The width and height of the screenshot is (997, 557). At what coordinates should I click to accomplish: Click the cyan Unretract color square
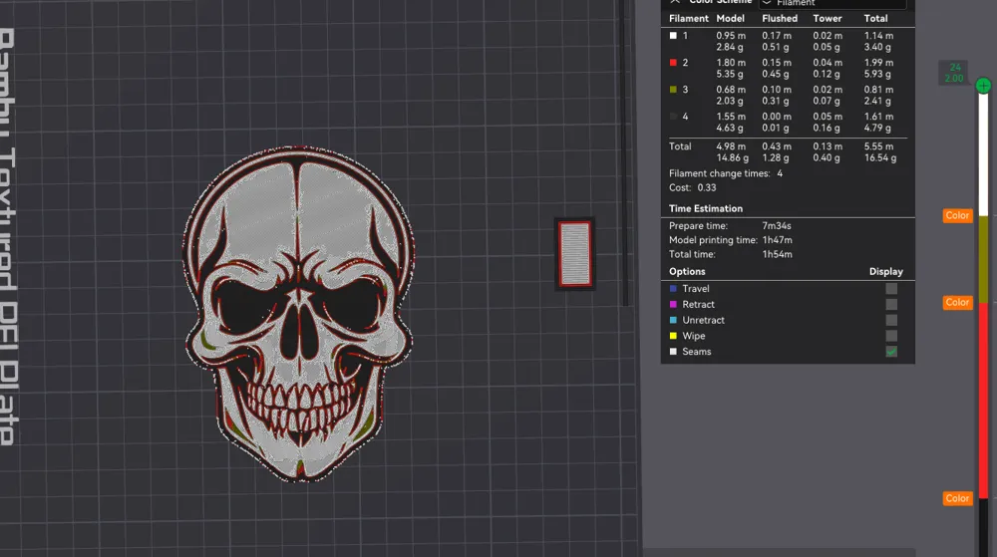pyautogui.click(x=673, y=320)
